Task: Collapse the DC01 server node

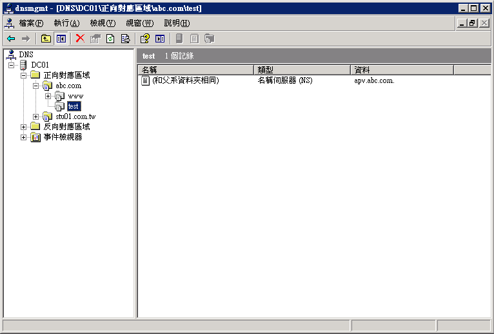Action: coord(12,65)
